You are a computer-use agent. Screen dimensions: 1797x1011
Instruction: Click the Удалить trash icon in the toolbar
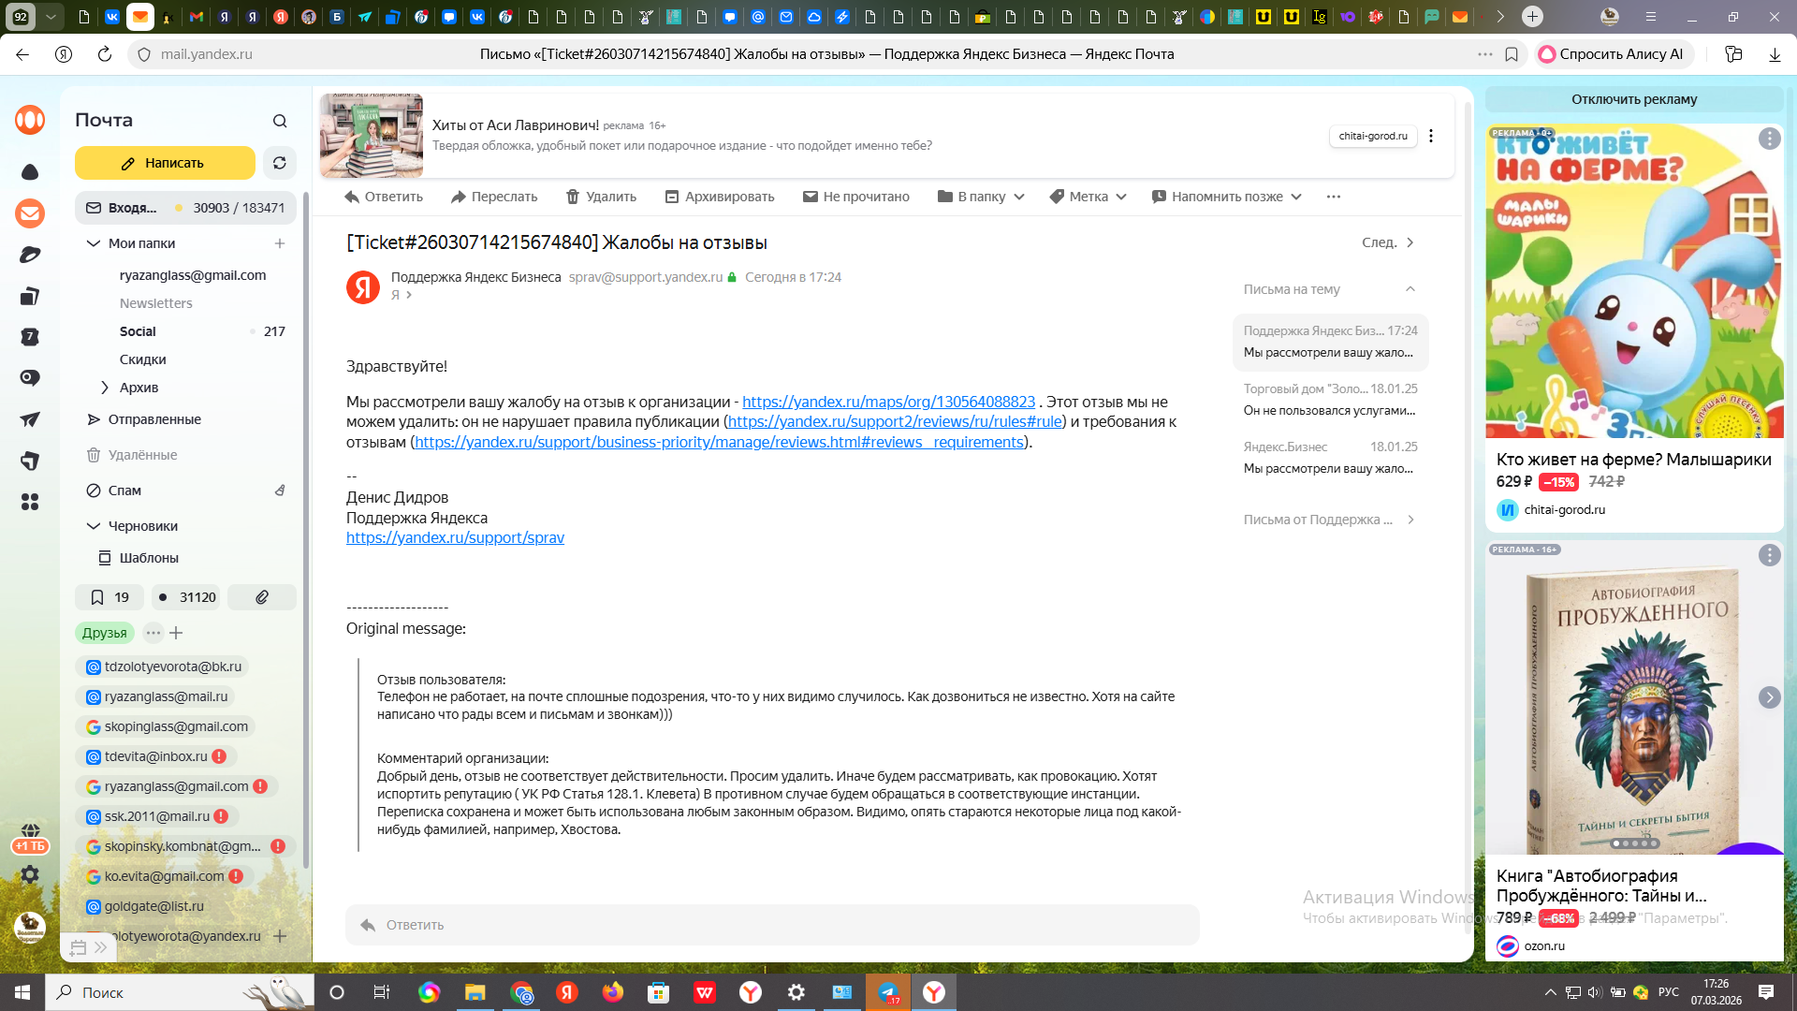pos(573,197)
